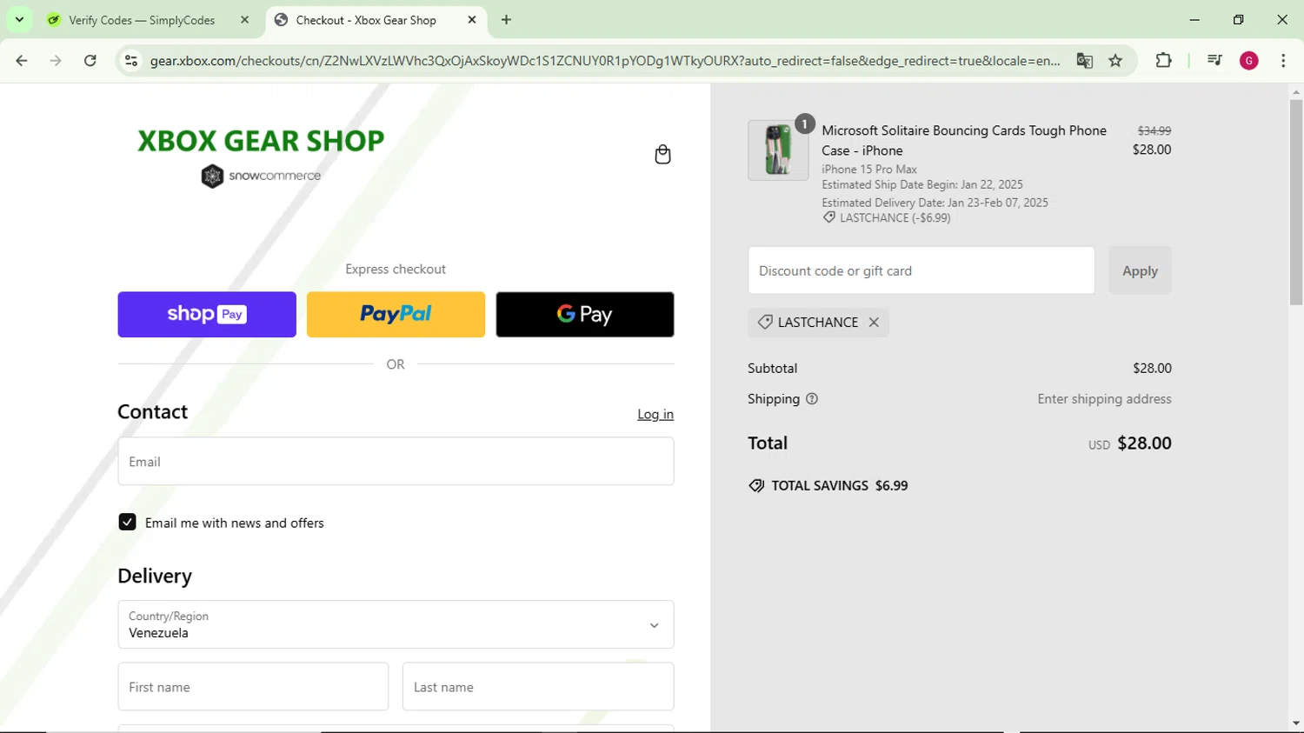
Task: Click the TOTAL SAVINGS $6.99 text
Action: 840,486
